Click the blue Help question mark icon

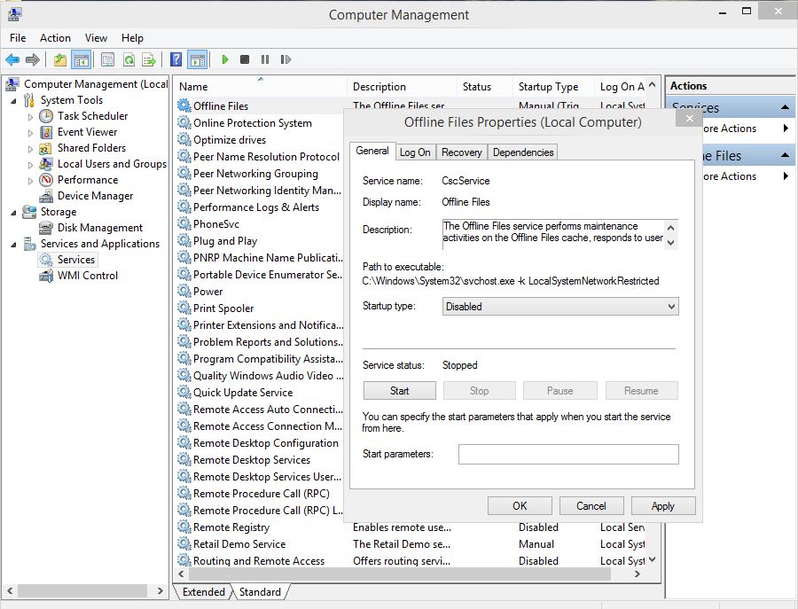[176, 60]
